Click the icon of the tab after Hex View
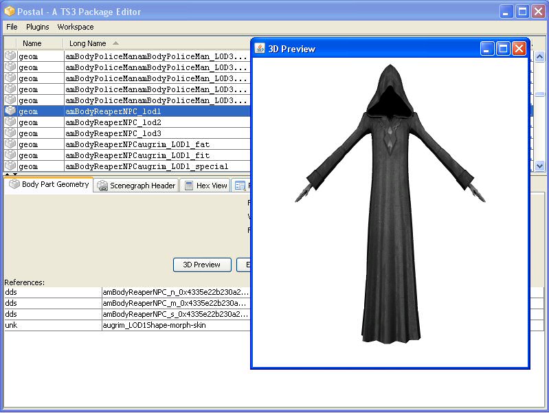549x413 pixels. 240,186
